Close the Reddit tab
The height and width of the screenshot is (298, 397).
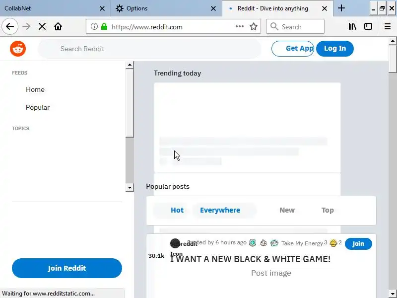pos(325,8)
